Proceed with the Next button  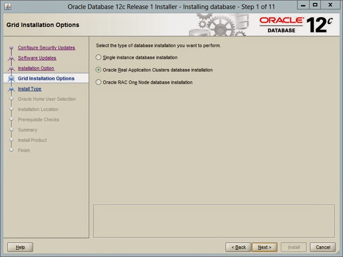[265, 247]
